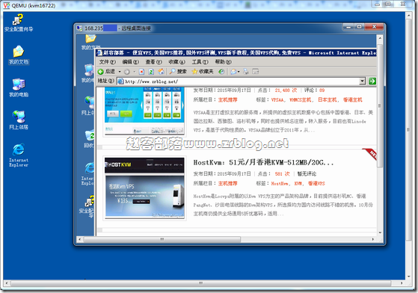Click the Stop loading red X icon
418x293 pixels.
[x=141, y=72]
